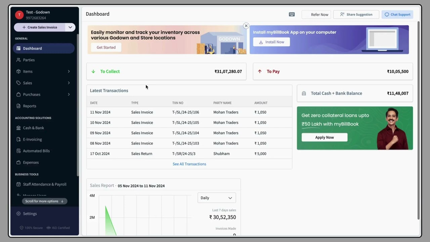Select Sales Return T-/SR/24-25/3
This screenshot has width=430, height=242.
tap(189, 154)
